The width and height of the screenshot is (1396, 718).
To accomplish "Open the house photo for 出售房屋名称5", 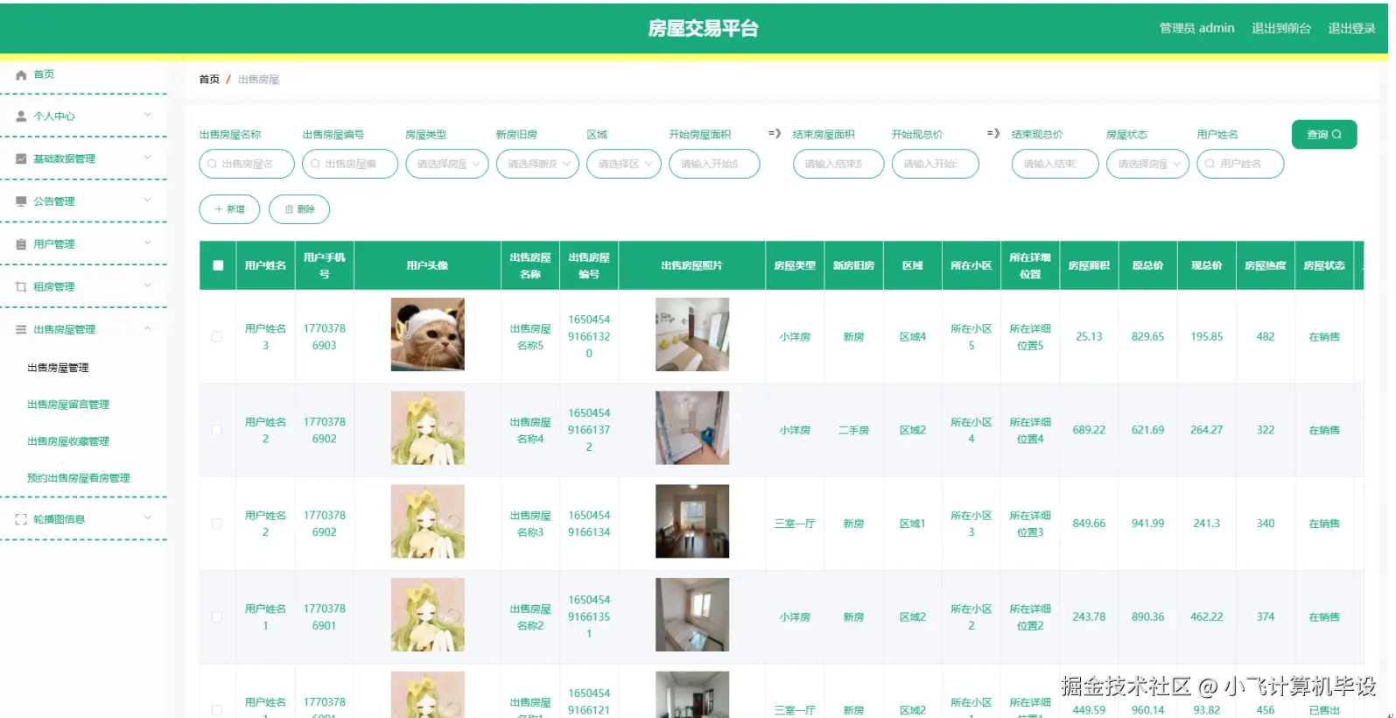I will [692, 334].
